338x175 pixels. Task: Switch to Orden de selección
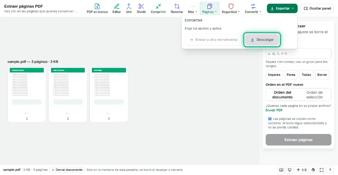[315, 95]
